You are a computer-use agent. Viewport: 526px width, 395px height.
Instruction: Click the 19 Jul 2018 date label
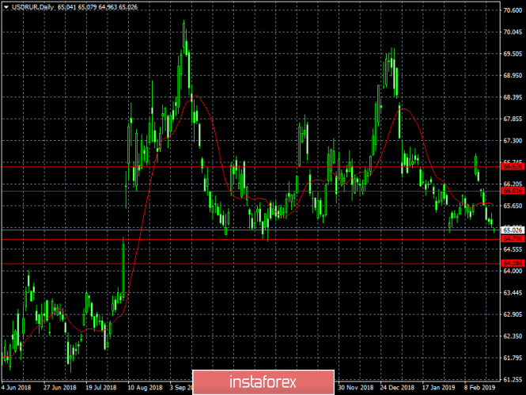[x=100, y=388]
